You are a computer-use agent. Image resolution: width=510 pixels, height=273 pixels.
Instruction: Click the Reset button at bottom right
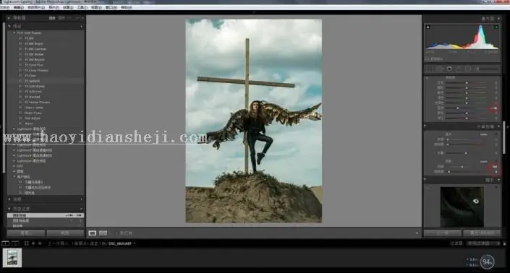click(482, 233)
